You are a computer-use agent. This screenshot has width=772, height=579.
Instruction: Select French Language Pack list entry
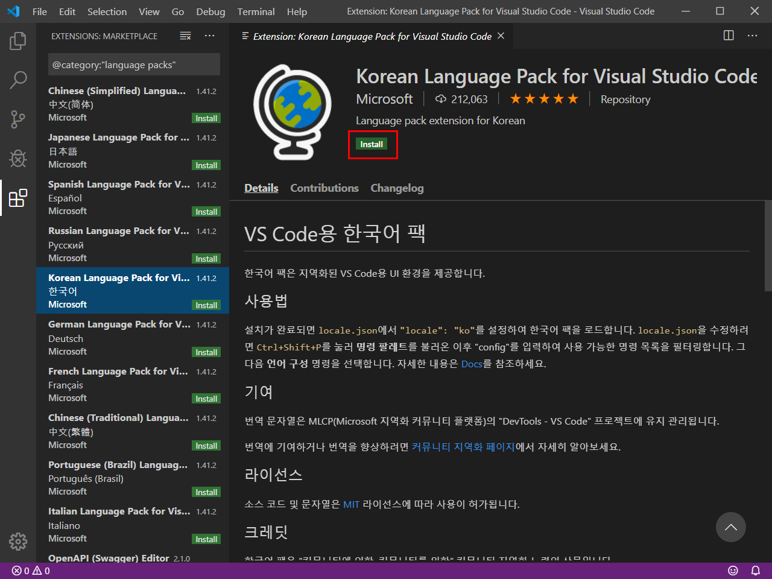[133, 384]
